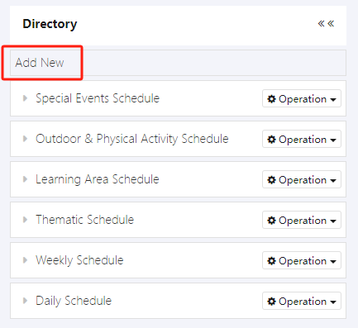
Task: Expand Special Events Schedule triangle
Action: [25, 98]
